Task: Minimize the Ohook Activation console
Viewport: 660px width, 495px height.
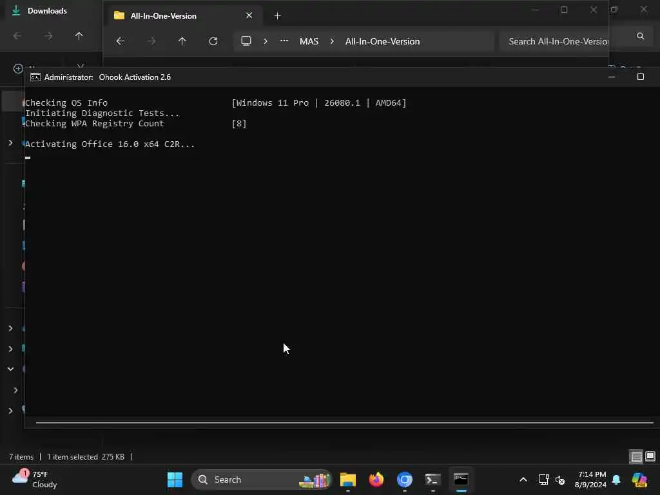Action: [x=612, y=77]
